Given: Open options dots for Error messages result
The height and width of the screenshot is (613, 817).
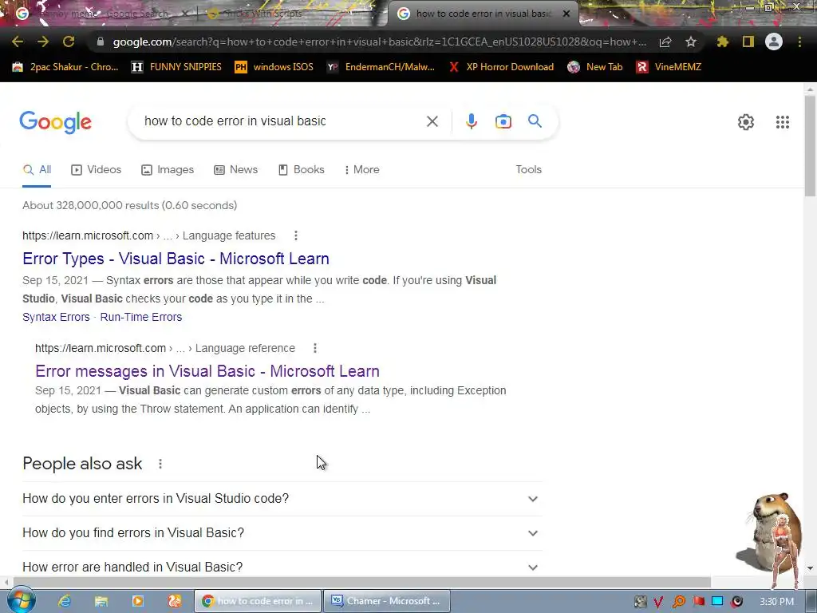Looking at the screenshot, I should click(314, 348).
